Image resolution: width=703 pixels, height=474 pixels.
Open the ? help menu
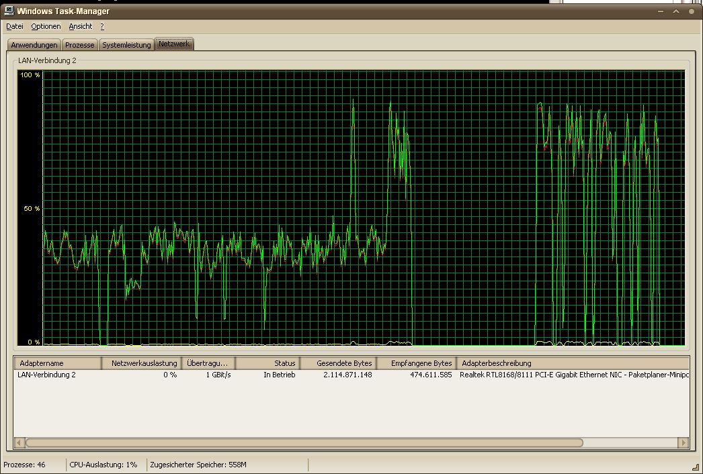(x=102, y=26)
